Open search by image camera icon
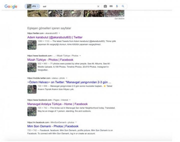Image resolution: width=180 pixels, height=142 pixels. (105, 6)
